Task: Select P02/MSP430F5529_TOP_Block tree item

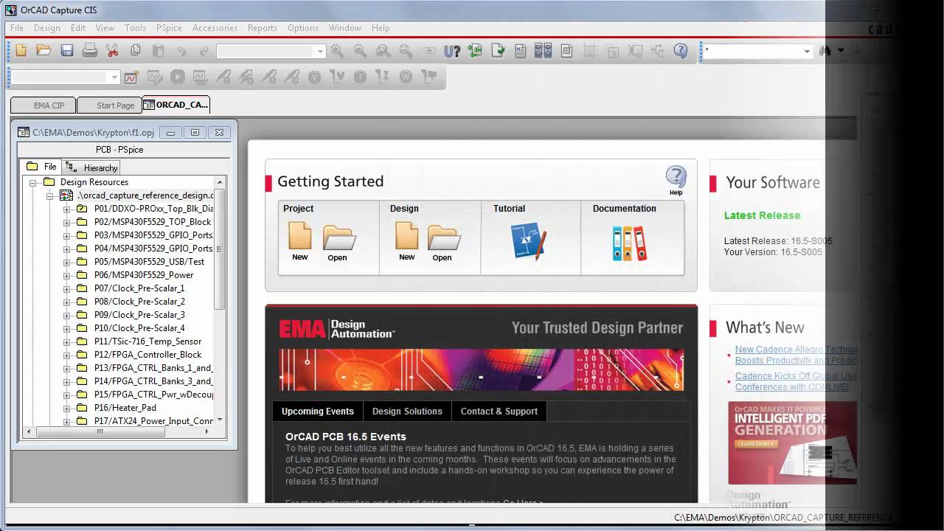Action: point(153,222)
